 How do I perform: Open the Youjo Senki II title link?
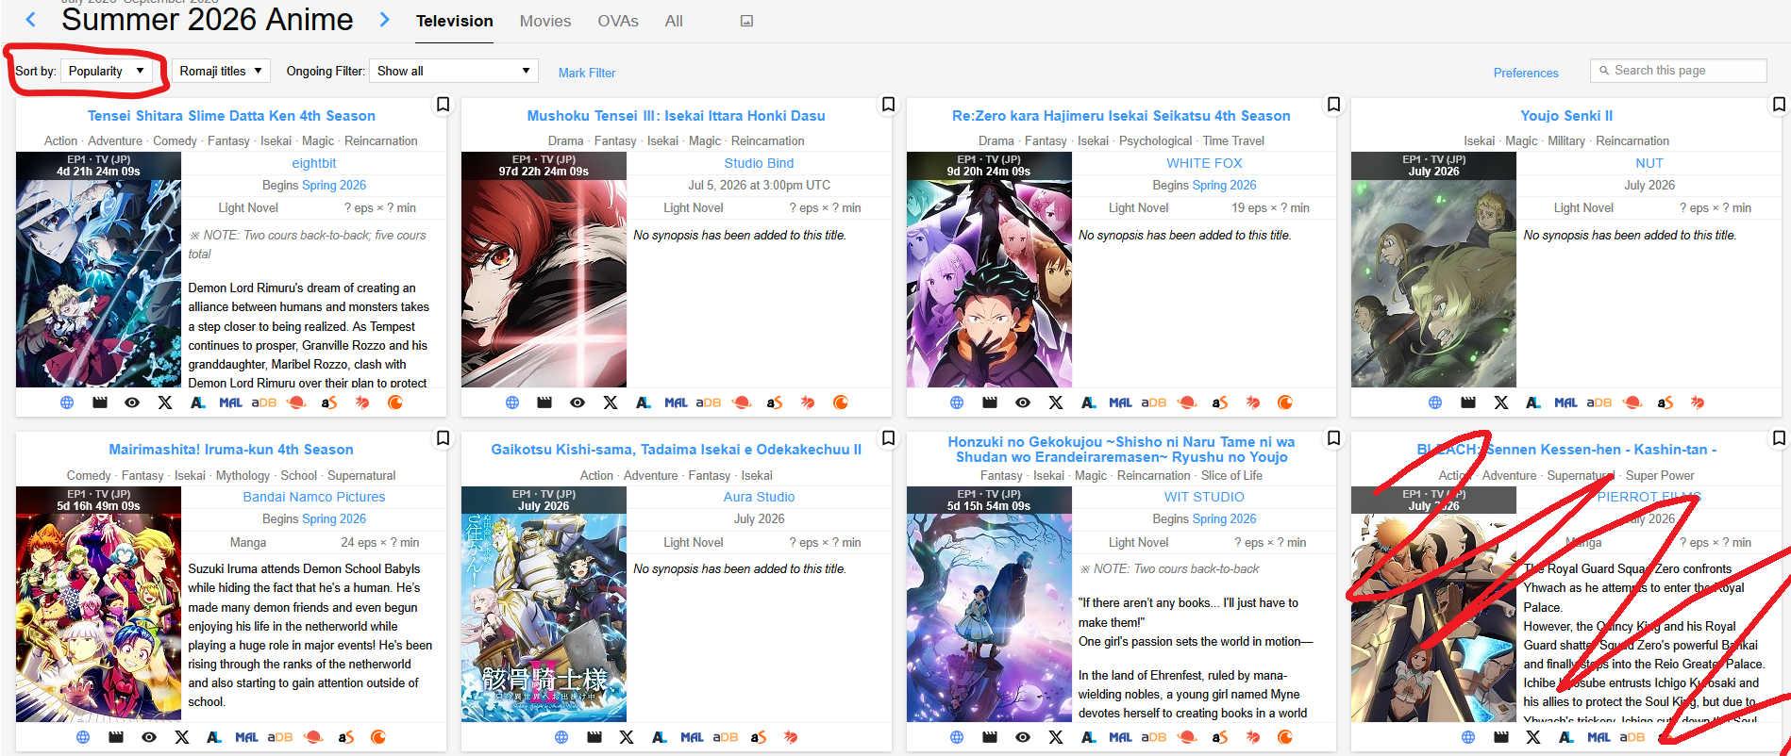1566,116
